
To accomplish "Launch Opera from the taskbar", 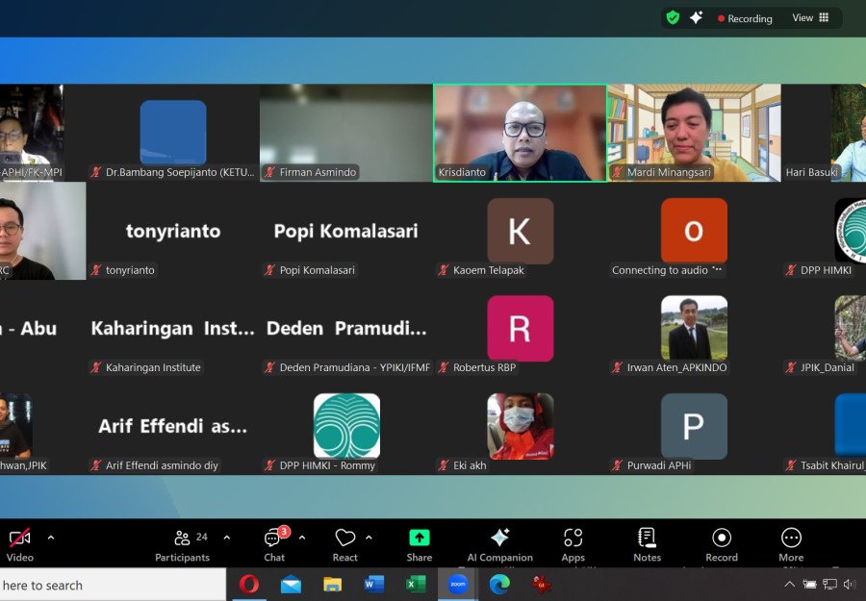I will tap(248, 585).
